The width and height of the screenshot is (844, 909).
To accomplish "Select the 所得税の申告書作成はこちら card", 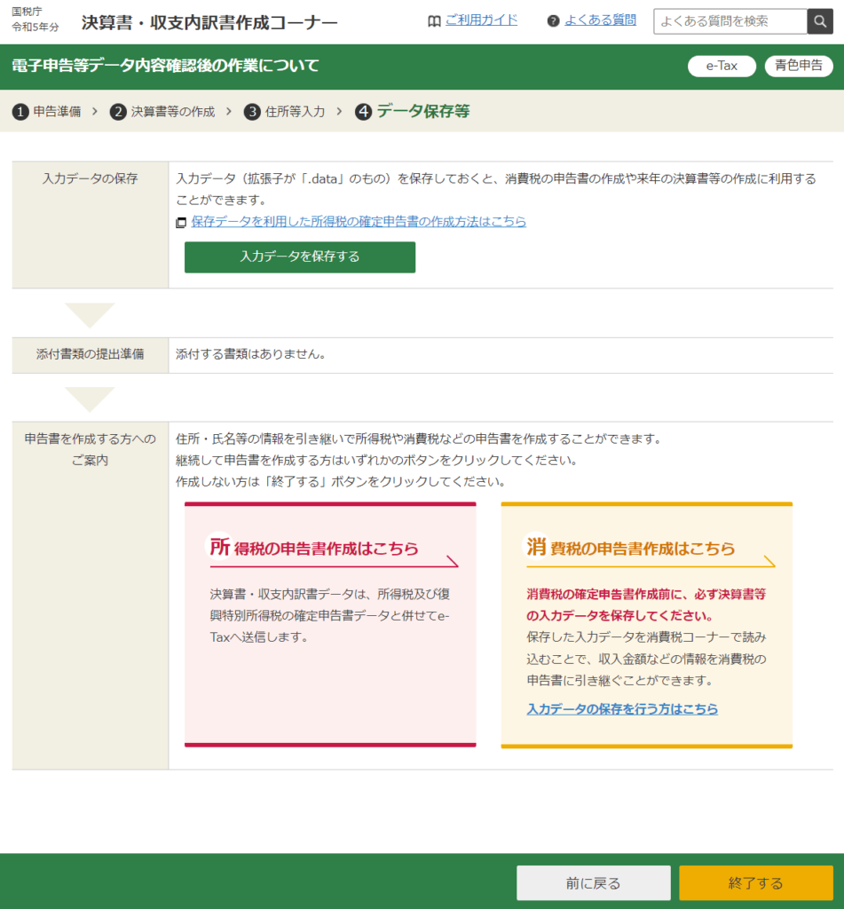I will pyautogui.click(x=330, y=624).
